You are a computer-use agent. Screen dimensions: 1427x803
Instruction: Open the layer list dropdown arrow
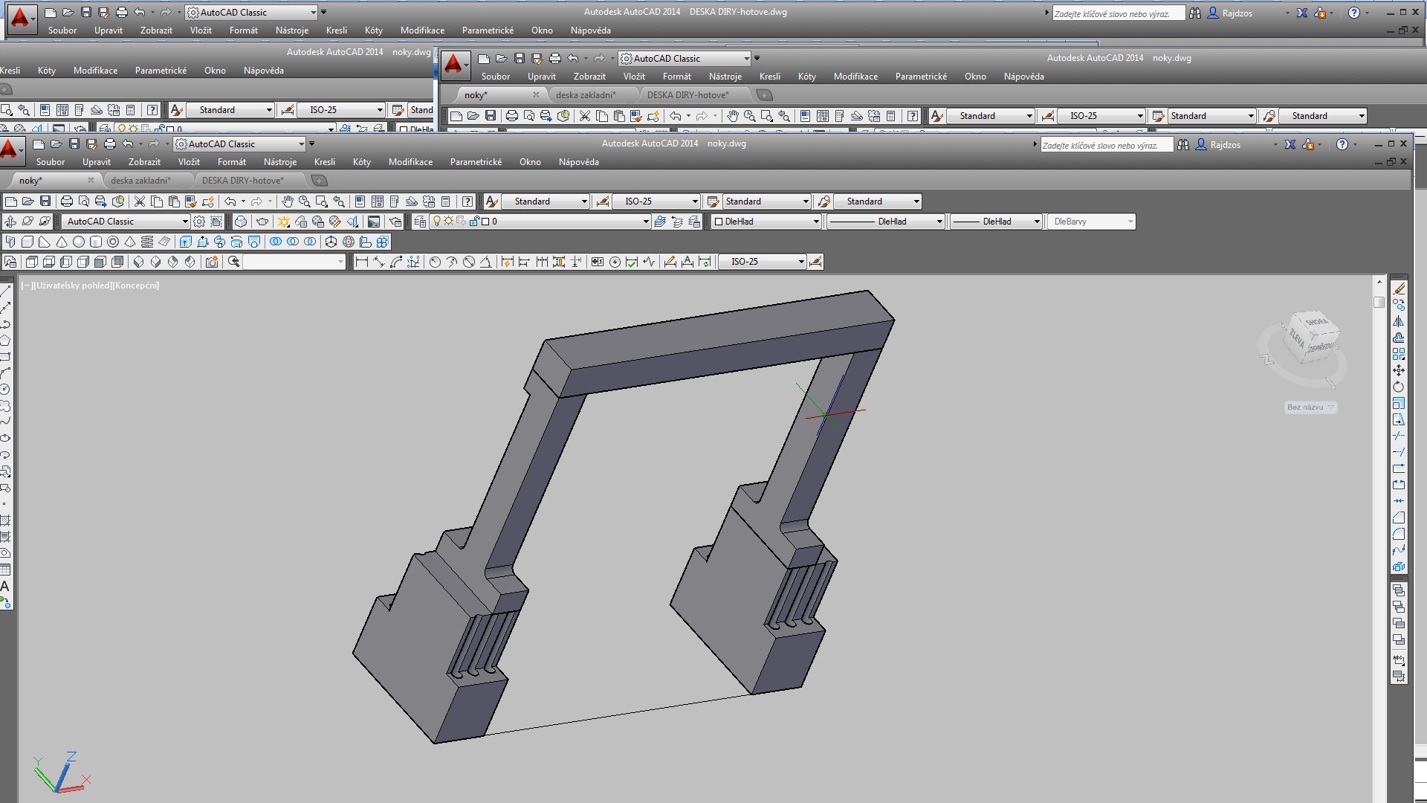pyautogui.click(x=645, y=222)
